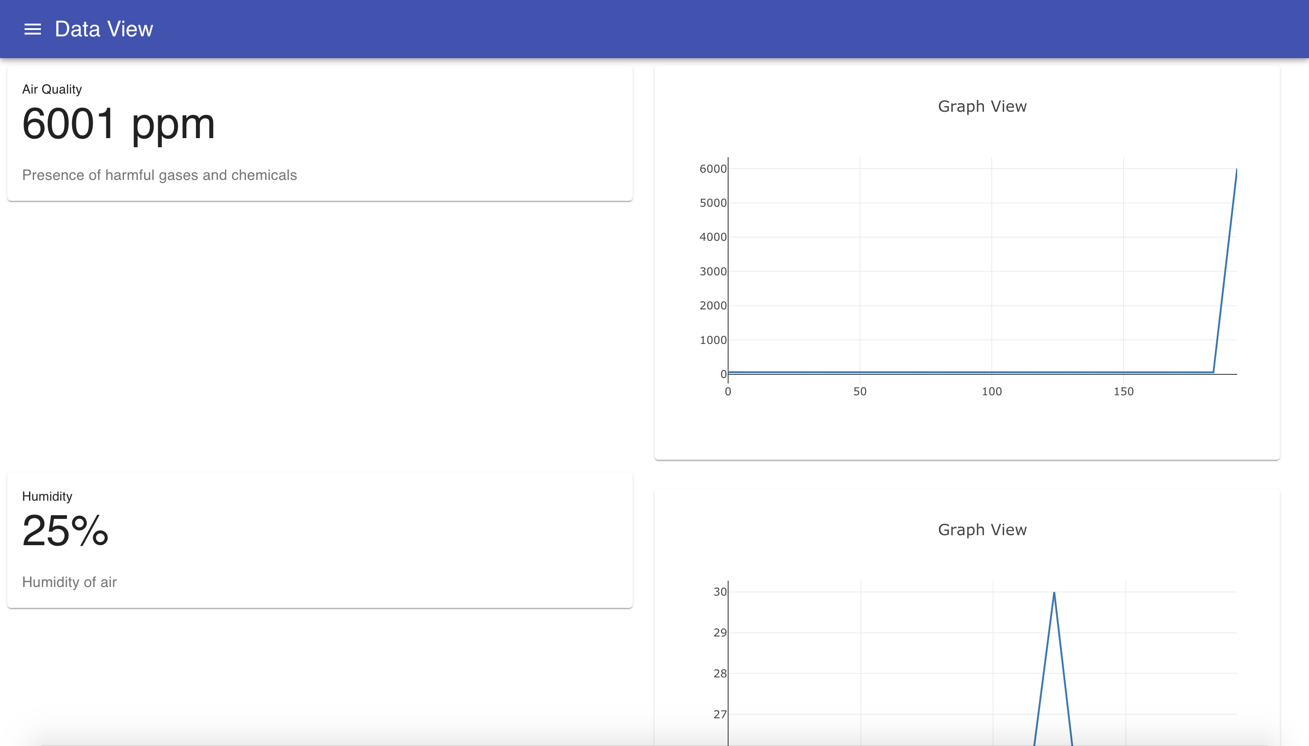The height and width of the screenshot is (746, 1309).
Task: Click the Humidity card title
Action: (x=47, y=496)
